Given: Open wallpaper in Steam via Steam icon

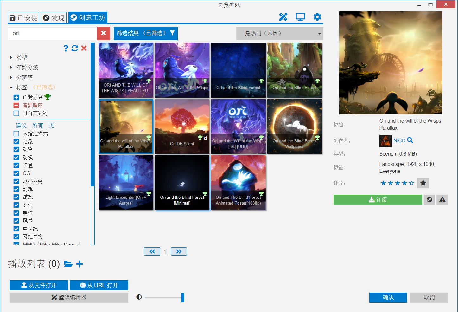Looking at the screenshot, I should (429, 200).
